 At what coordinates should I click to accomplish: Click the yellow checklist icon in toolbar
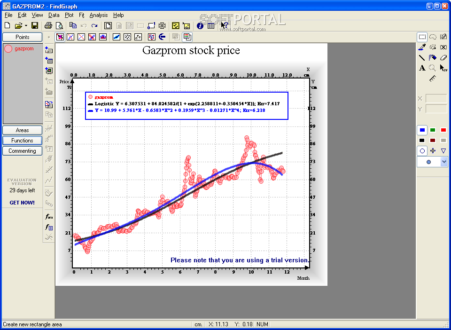[x=175, y=25]
